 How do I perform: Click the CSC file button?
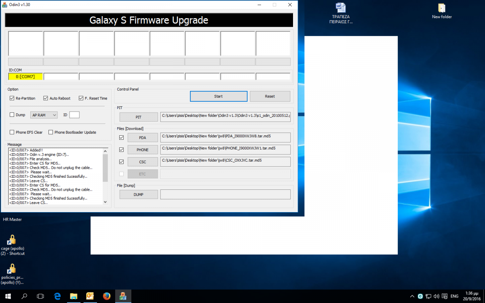143,162
